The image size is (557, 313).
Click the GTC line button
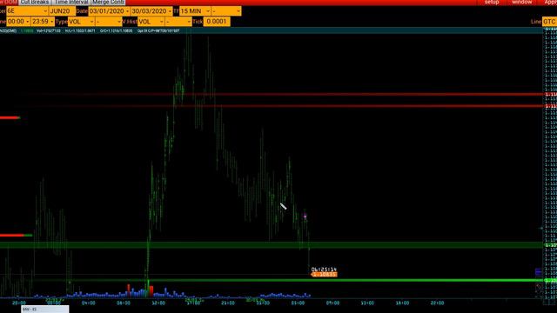pyautogui.click(x=549, y=22)
